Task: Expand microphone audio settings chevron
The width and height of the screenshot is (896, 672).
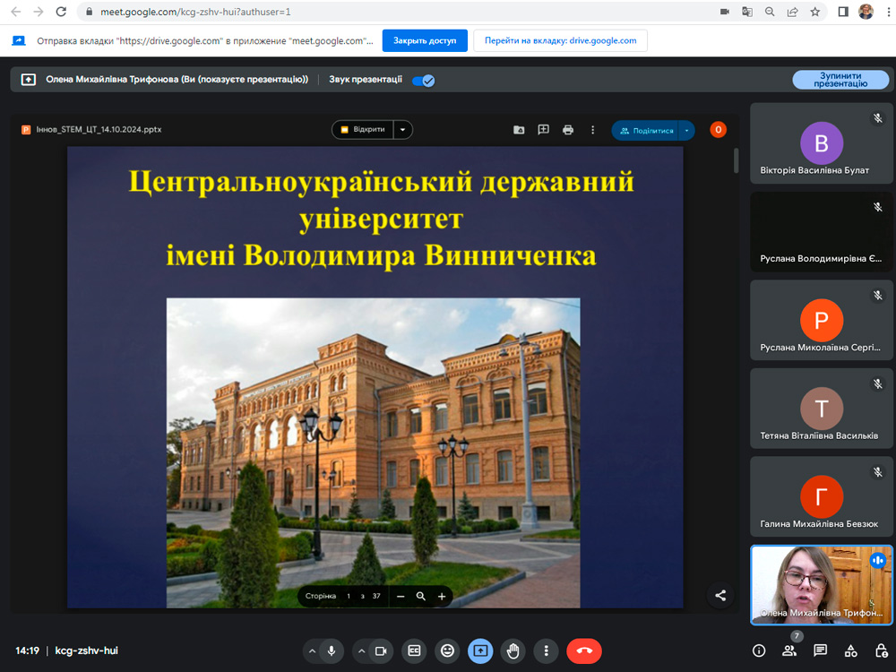Action: coord(311,650)
